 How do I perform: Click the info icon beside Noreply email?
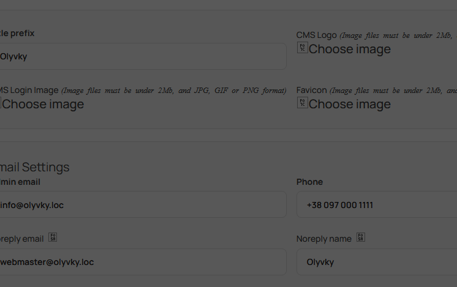point(53,237)
